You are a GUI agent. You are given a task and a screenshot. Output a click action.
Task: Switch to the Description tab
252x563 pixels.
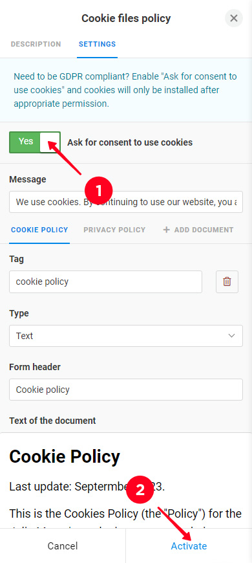[36, 44]
